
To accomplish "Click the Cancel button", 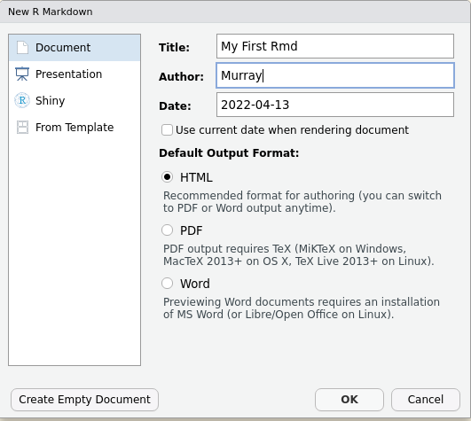I will [x=426, y=400].
